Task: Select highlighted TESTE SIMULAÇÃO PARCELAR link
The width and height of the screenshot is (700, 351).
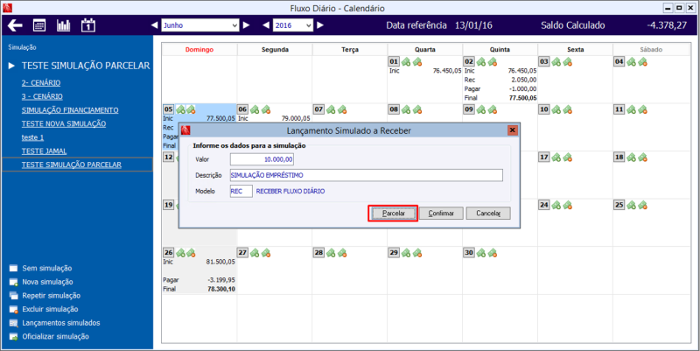Action: coord(72,165)
